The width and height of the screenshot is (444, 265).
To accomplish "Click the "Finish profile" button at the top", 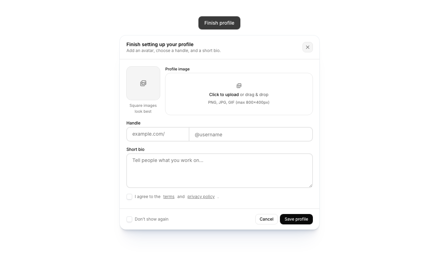I will pos(219,23).
